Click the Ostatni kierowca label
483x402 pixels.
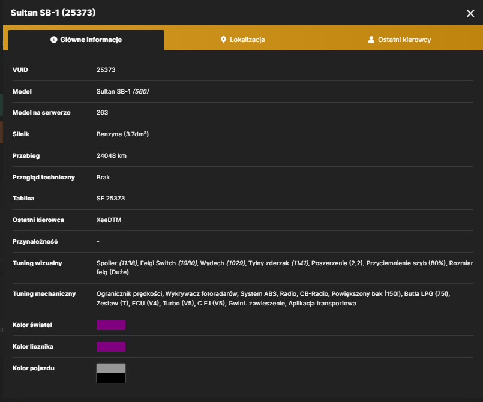click(38, 220)
